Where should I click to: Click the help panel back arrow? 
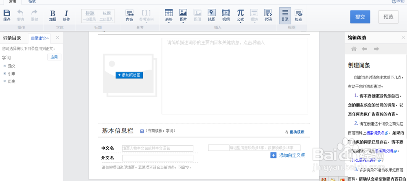[364, 49]
